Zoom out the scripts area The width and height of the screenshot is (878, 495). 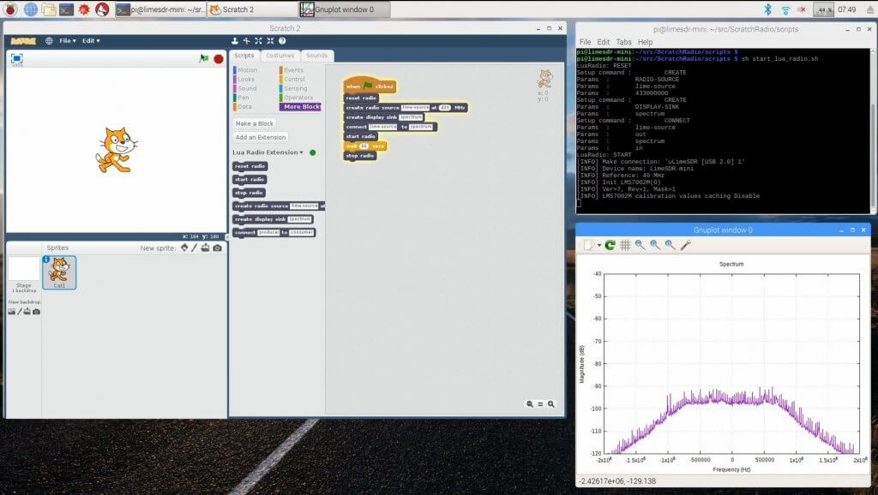530,404
